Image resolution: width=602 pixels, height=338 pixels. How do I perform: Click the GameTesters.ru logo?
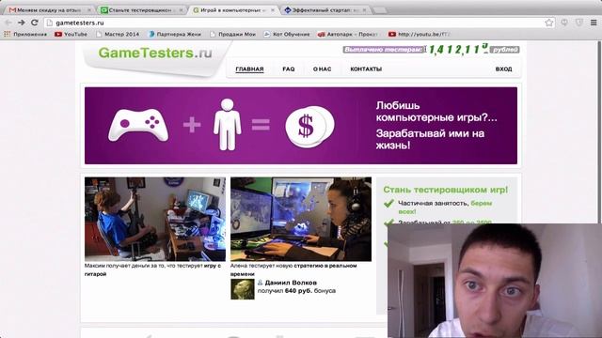155,53
